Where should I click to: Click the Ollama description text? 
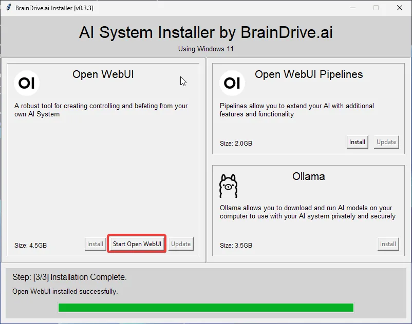(308, 212)
